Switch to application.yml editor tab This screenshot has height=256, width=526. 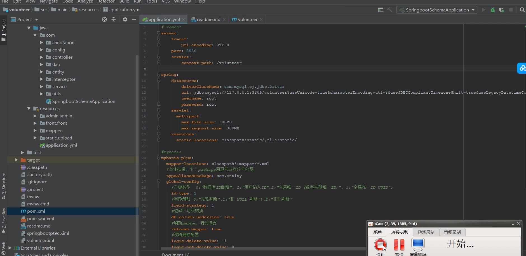click(x=164, y=19)
